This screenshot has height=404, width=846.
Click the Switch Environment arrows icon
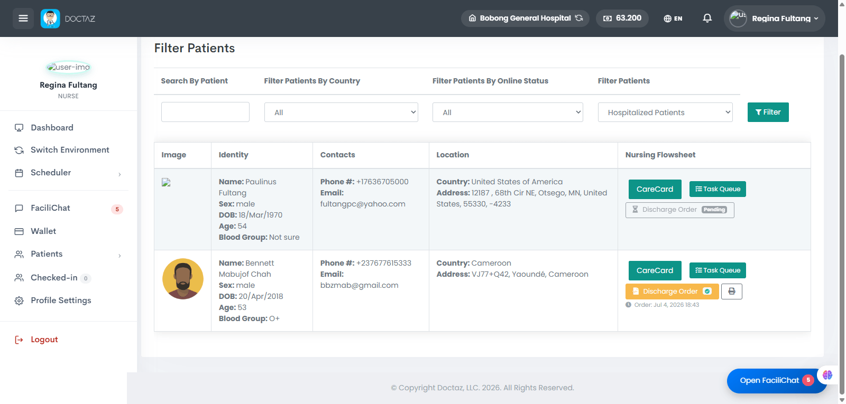(19, 150)
